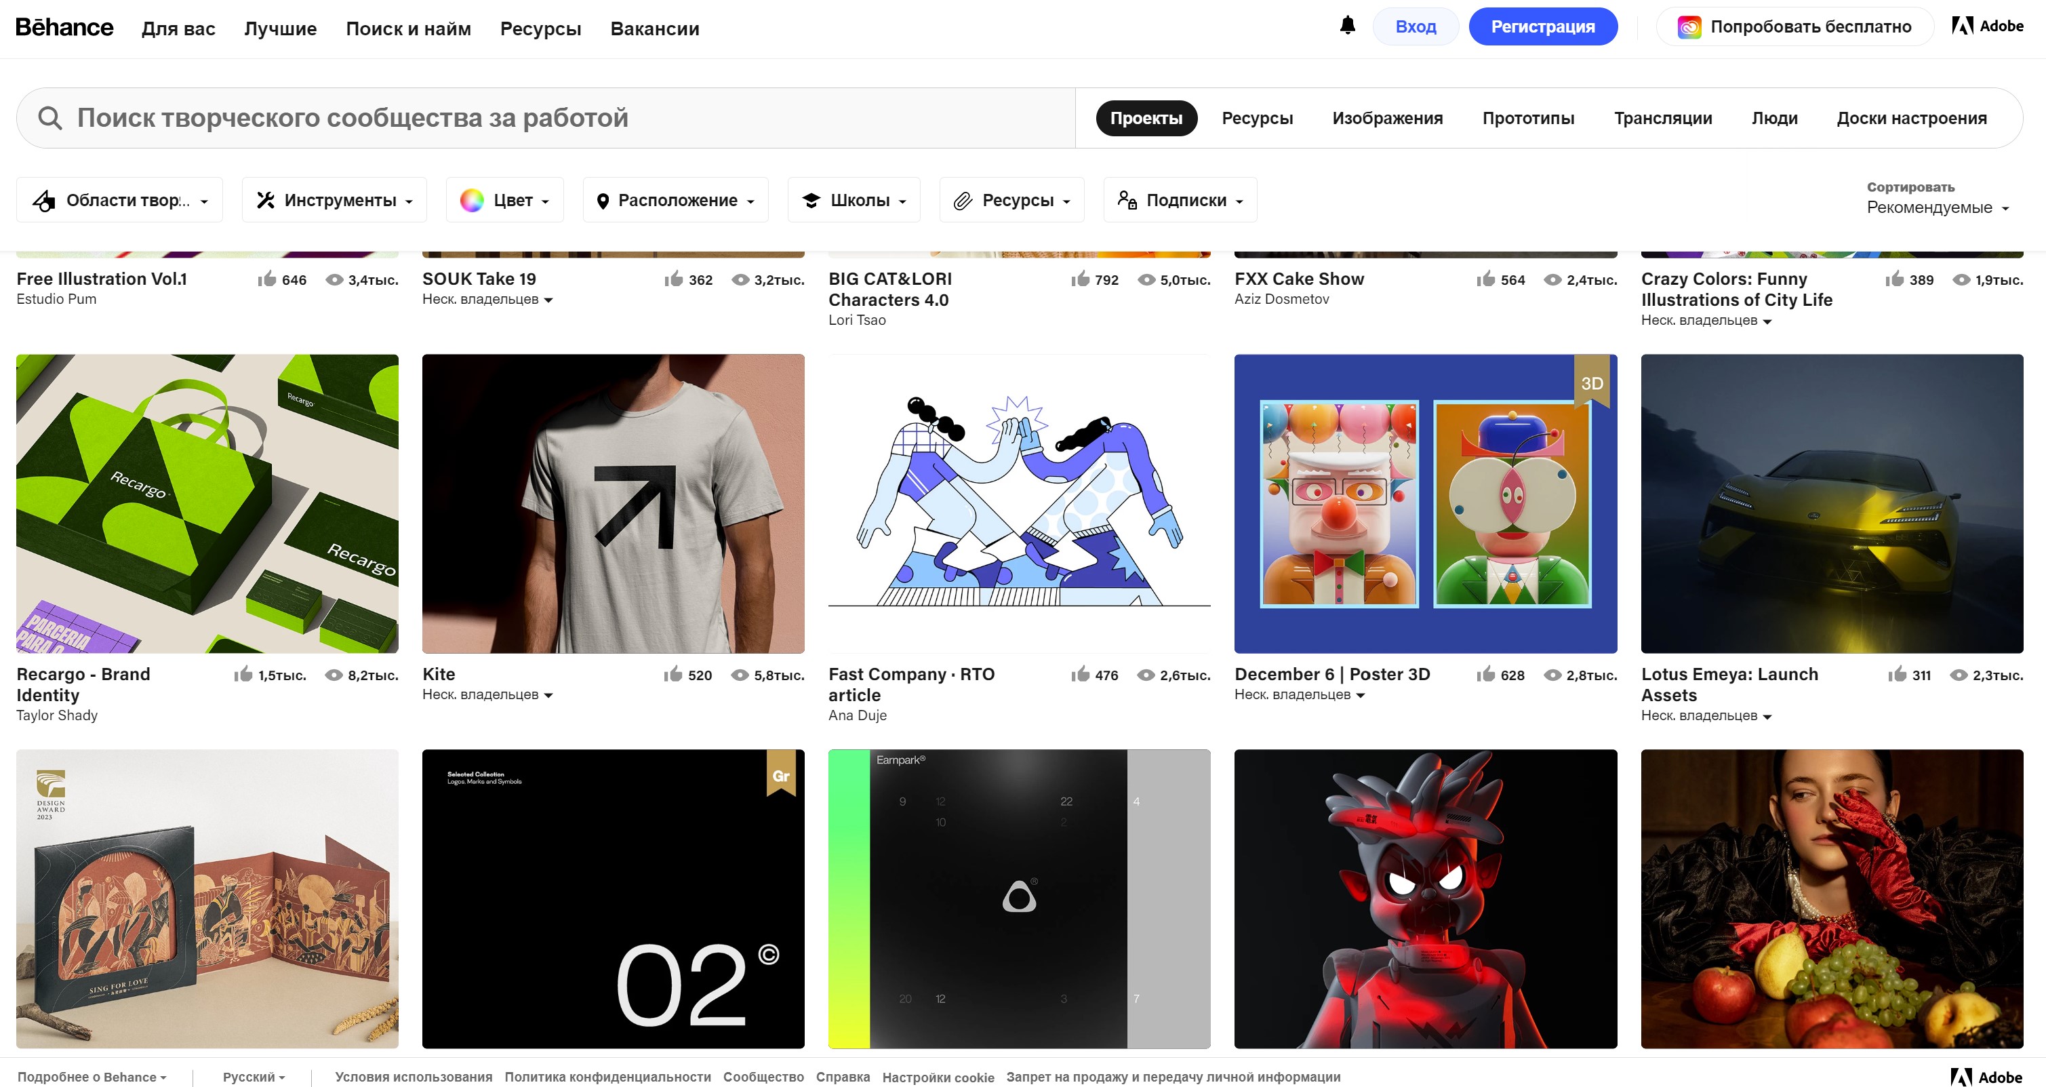Open the Цвет color filter
Image resolution: width=2046 pixels, height=1087 pixels.
504,199
